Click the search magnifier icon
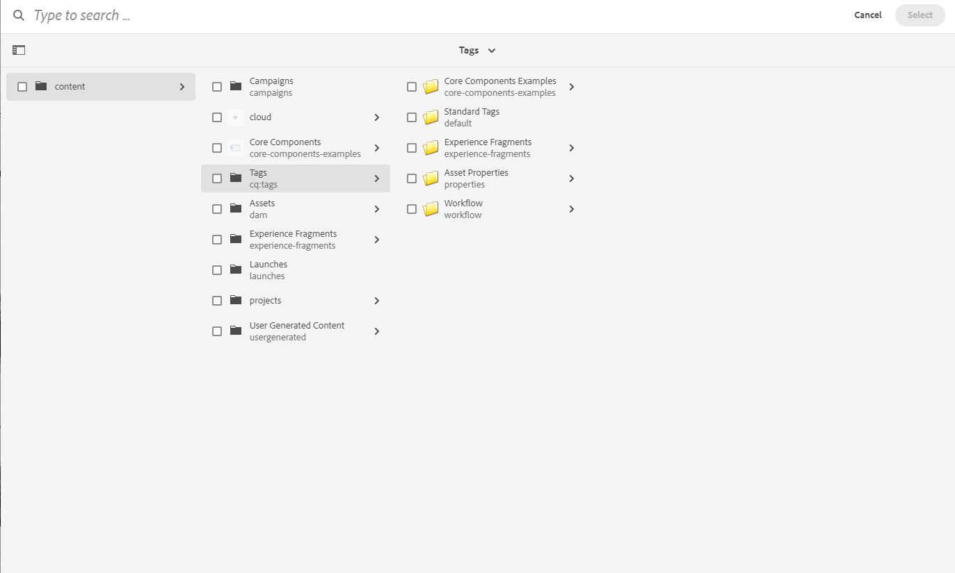 click(19, 15)
